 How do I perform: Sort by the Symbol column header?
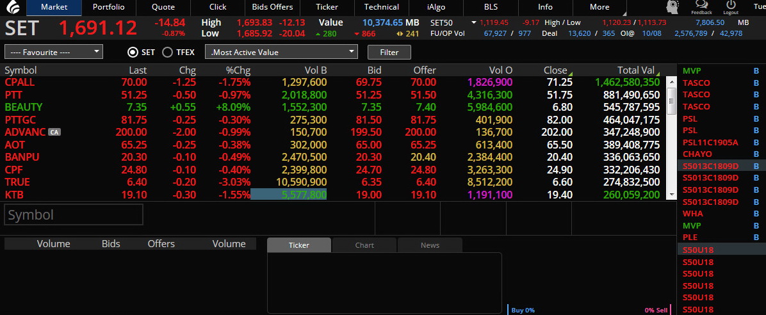(20, 70)
